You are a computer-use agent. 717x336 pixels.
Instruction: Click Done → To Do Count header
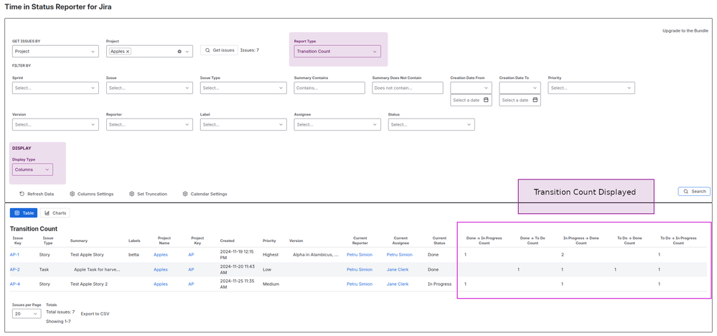coord(533,241)
